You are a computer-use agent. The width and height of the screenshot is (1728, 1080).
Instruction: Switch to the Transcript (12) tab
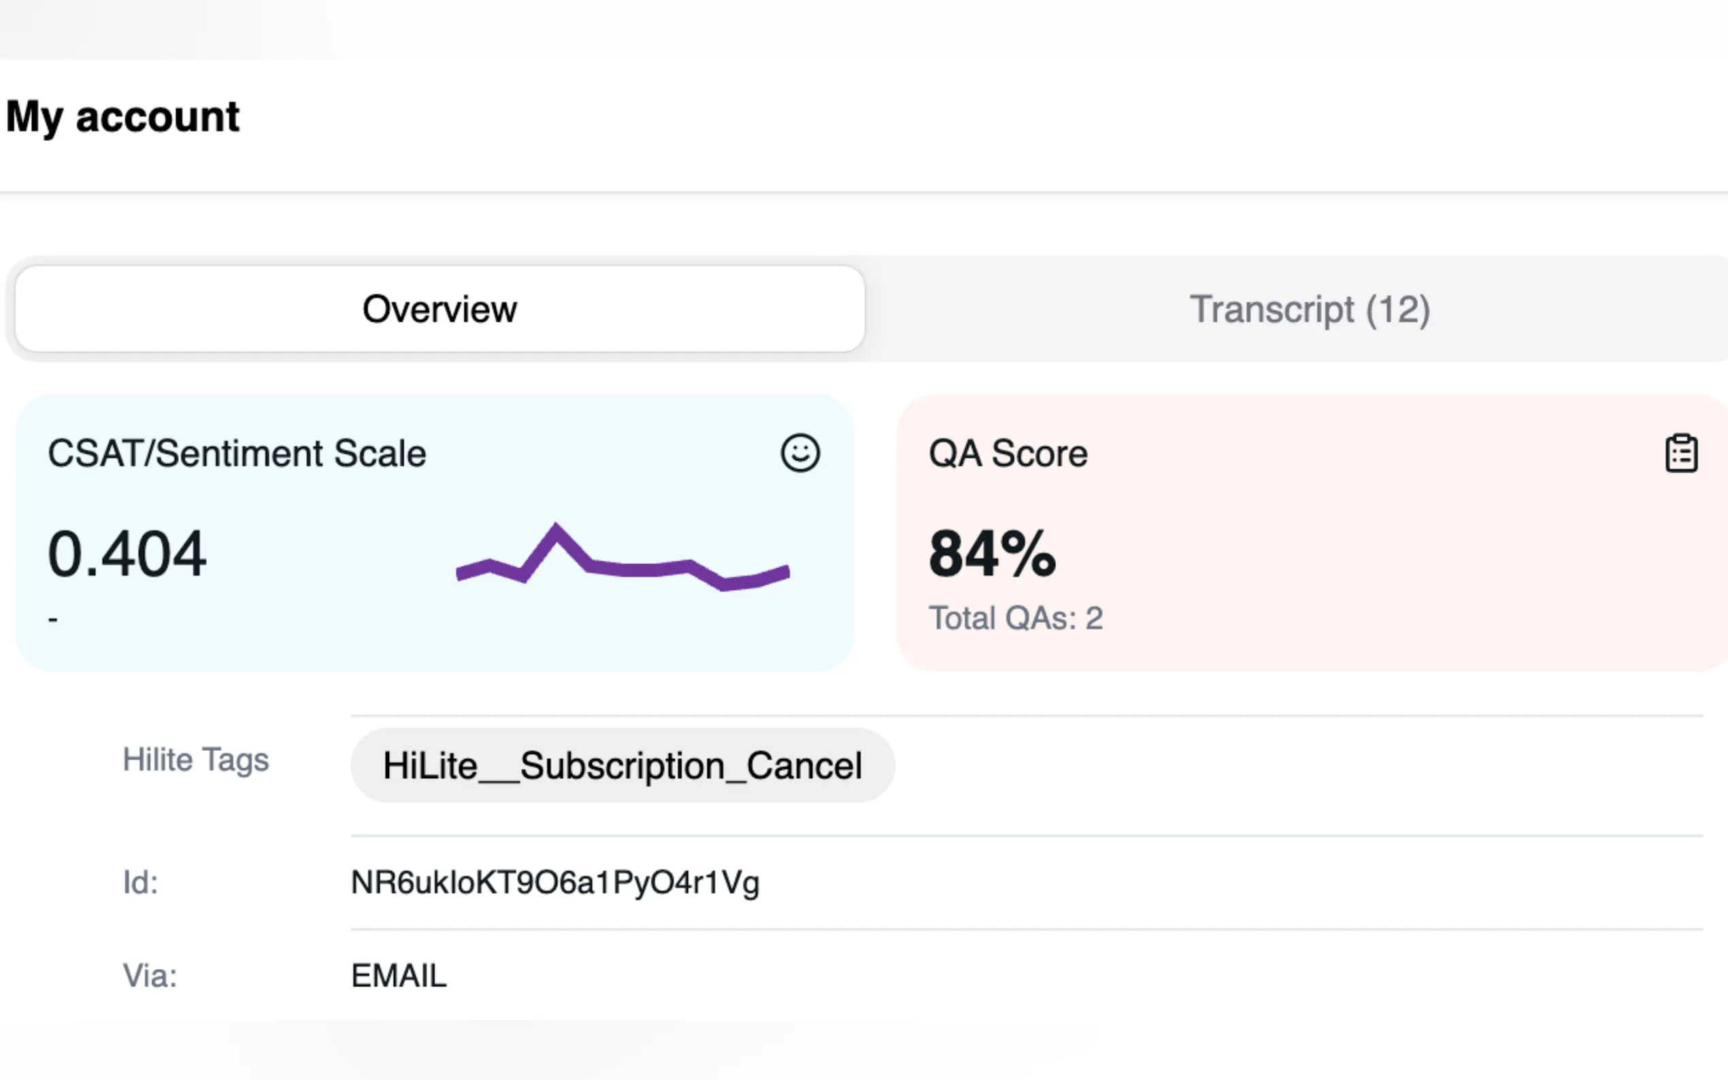coord(1310,309)
